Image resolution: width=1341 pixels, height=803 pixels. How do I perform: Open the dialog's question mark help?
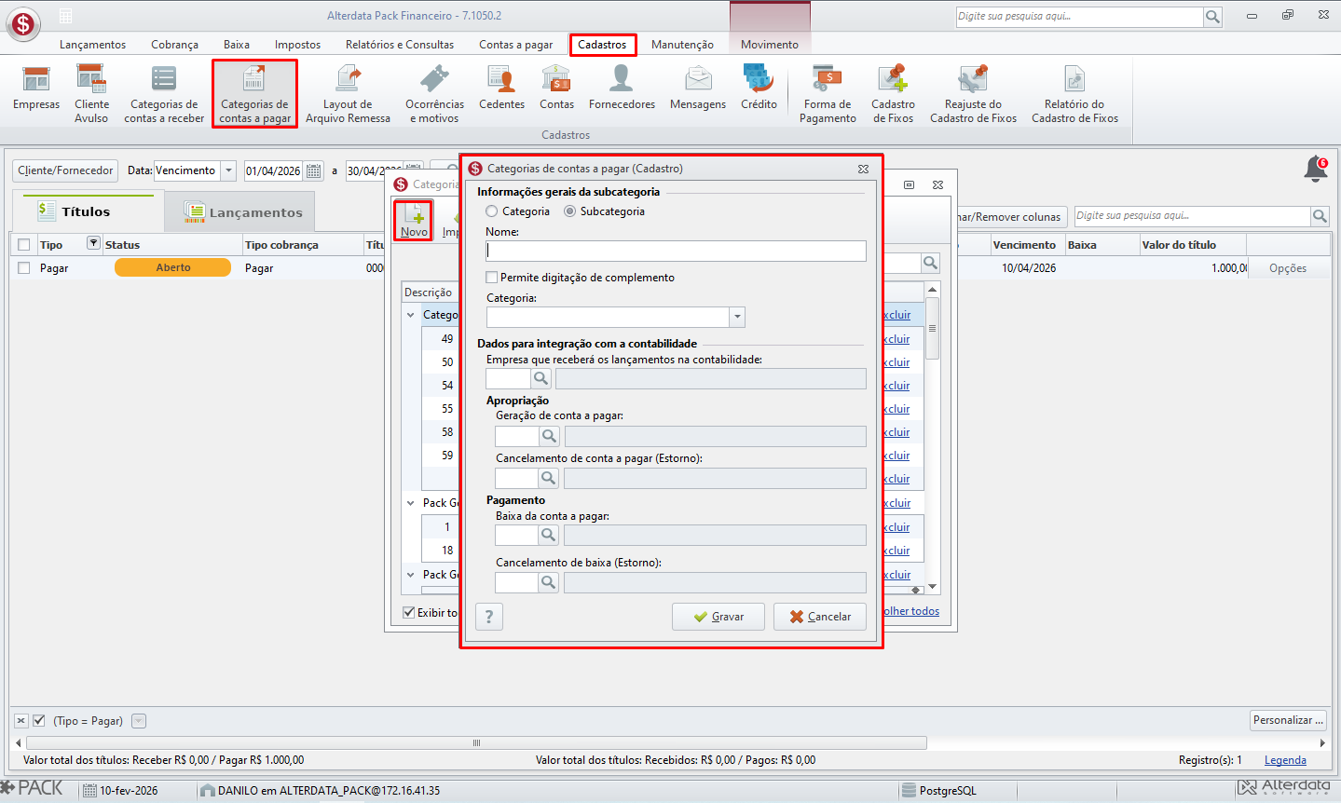coord(489,617)
